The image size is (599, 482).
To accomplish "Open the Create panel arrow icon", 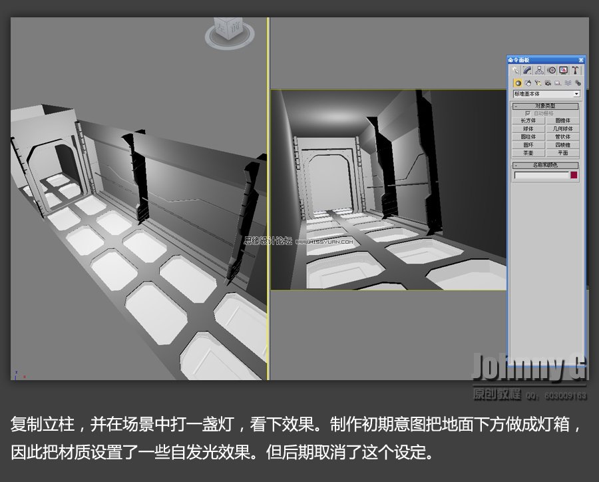I will (516, 70).
